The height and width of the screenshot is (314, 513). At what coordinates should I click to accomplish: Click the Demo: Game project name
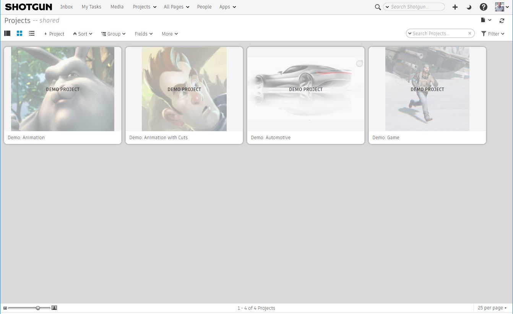[x=386, y=137]
